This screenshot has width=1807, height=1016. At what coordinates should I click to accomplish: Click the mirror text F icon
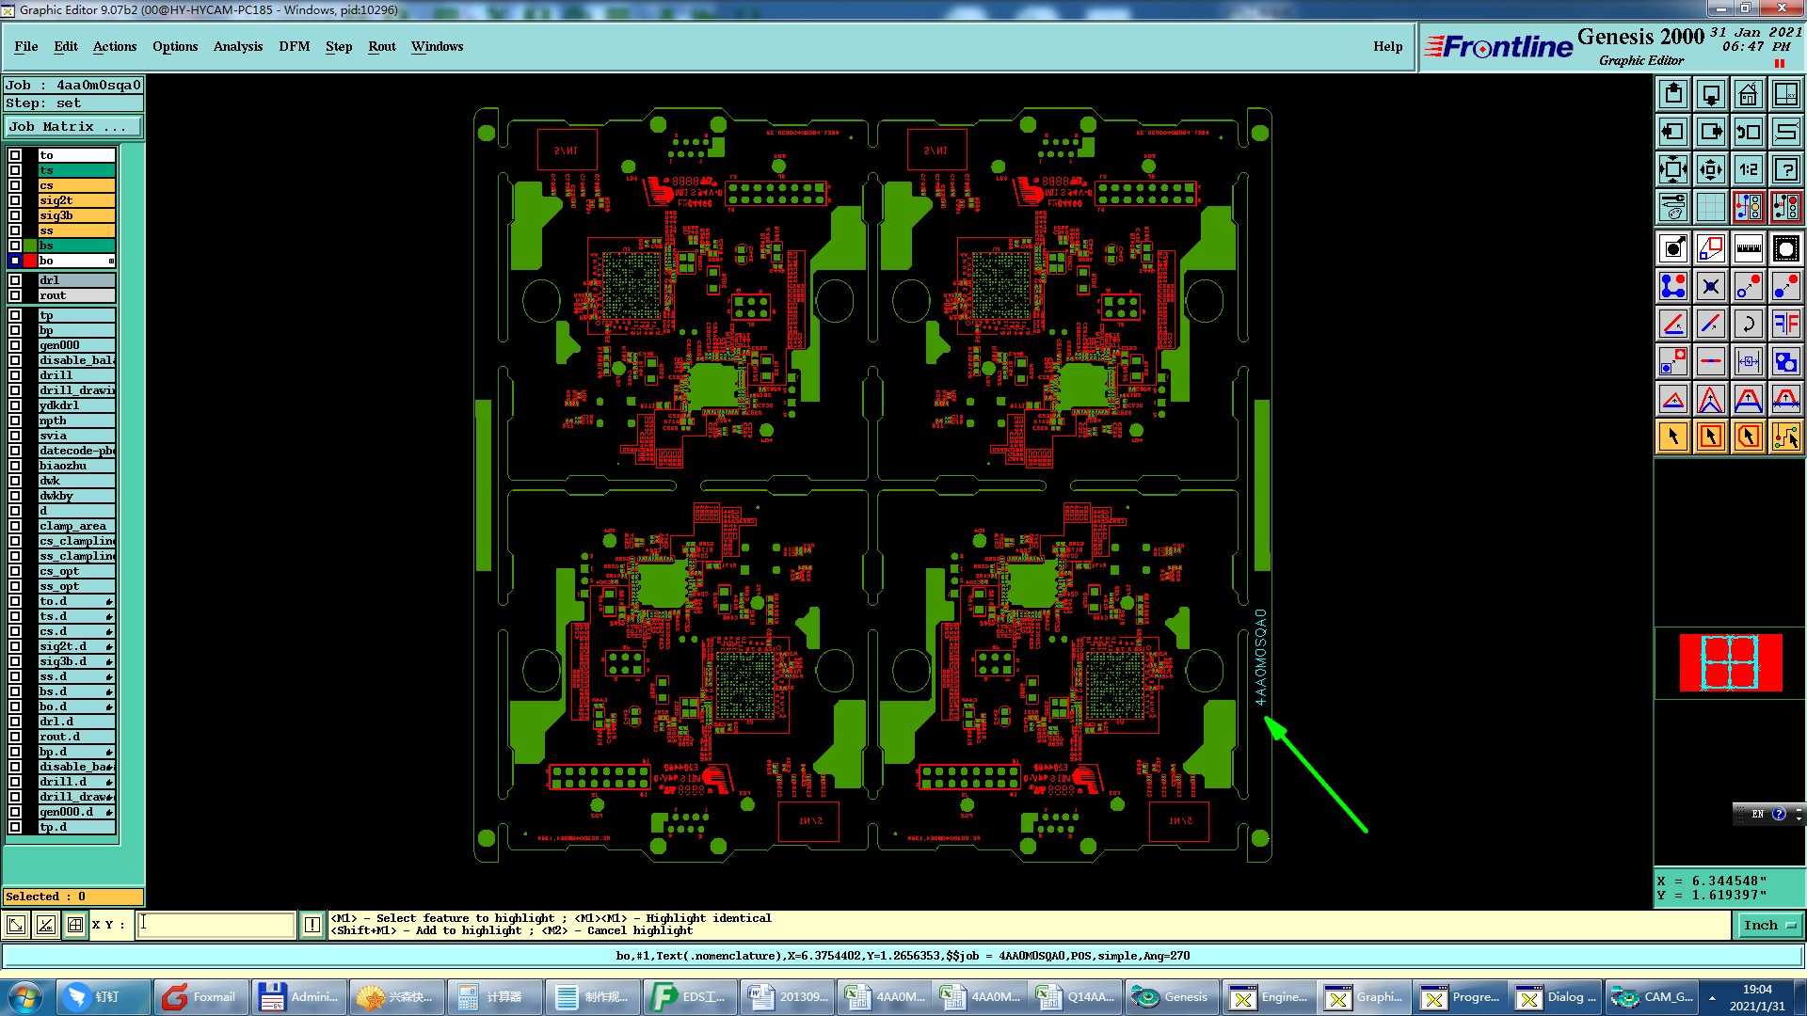click(x=1785, y=324)
